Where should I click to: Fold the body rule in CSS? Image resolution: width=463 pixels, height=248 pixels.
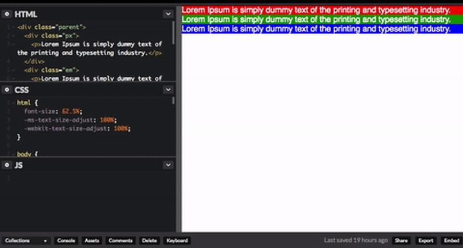14,154
